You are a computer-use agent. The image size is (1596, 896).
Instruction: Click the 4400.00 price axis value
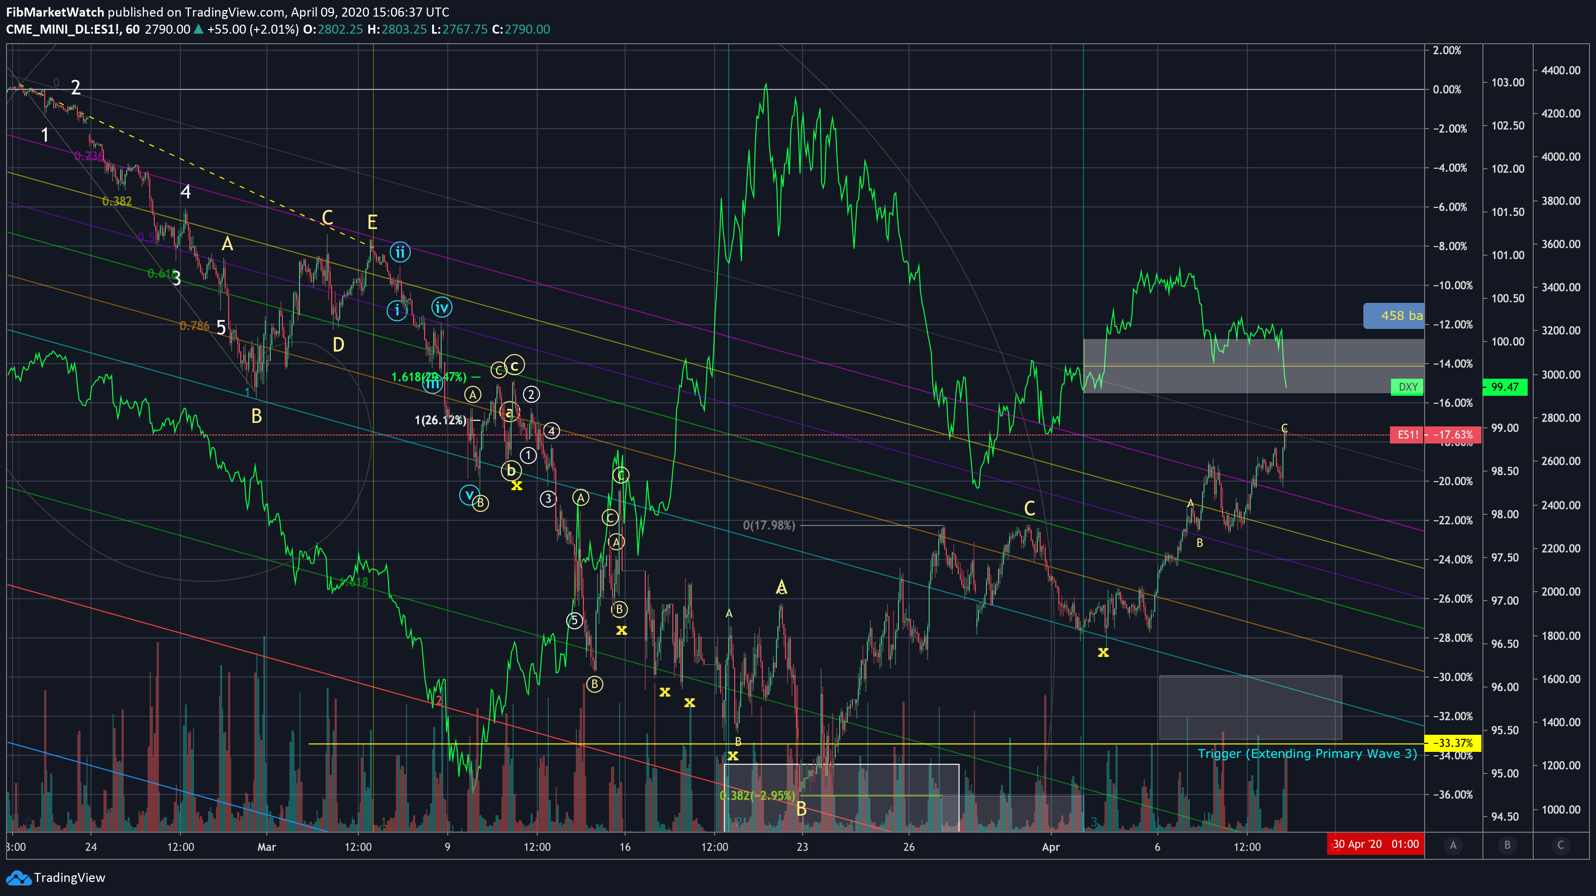coord(1561,70)
